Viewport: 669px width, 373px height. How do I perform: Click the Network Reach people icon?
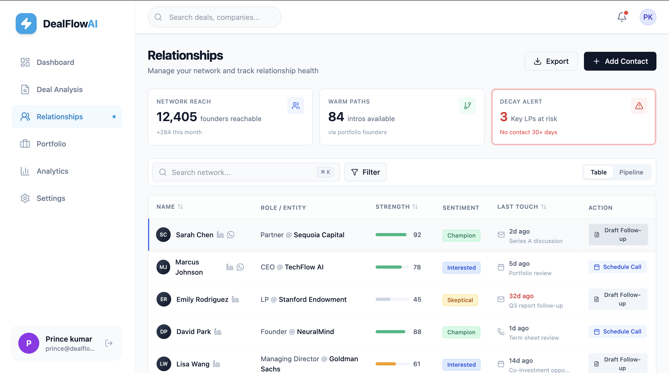(x=296, y=106)
